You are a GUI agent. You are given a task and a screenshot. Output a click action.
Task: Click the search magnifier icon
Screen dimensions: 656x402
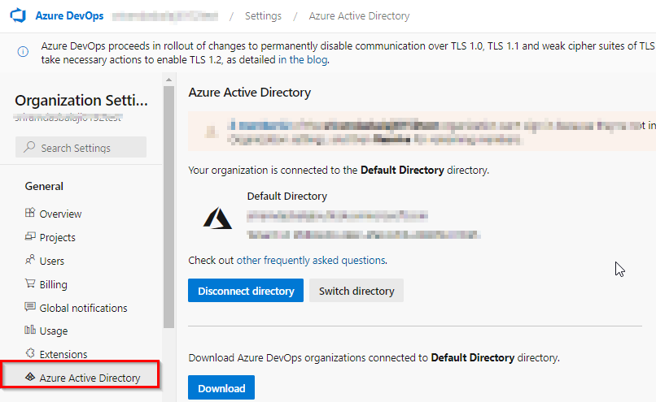29,147
